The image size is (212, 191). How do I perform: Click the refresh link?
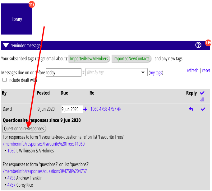click(x=192, y=71)
